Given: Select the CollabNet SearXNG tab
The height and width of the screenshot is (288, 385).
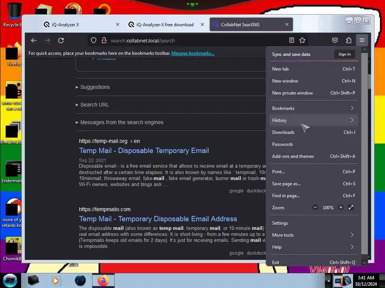Looking at the screenshot, I should [x=251, y=24].
